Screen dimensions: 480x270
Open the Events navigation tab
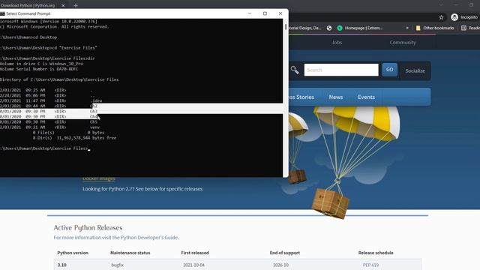point(366,97)
